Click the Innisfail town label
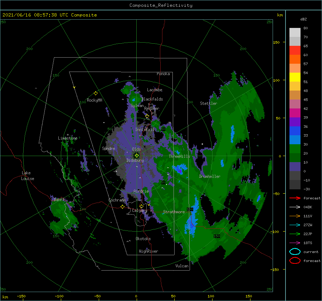Screen dimensions: 322x301 pos(145,130)
